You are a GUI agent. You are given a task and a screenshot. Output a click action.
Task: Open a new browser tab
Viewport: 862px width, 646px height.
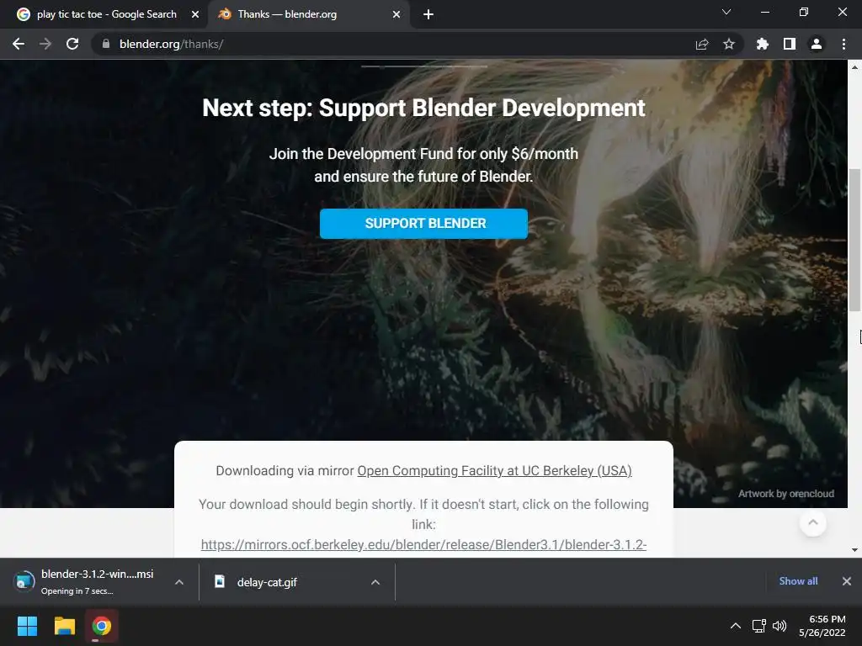[428, 14]
